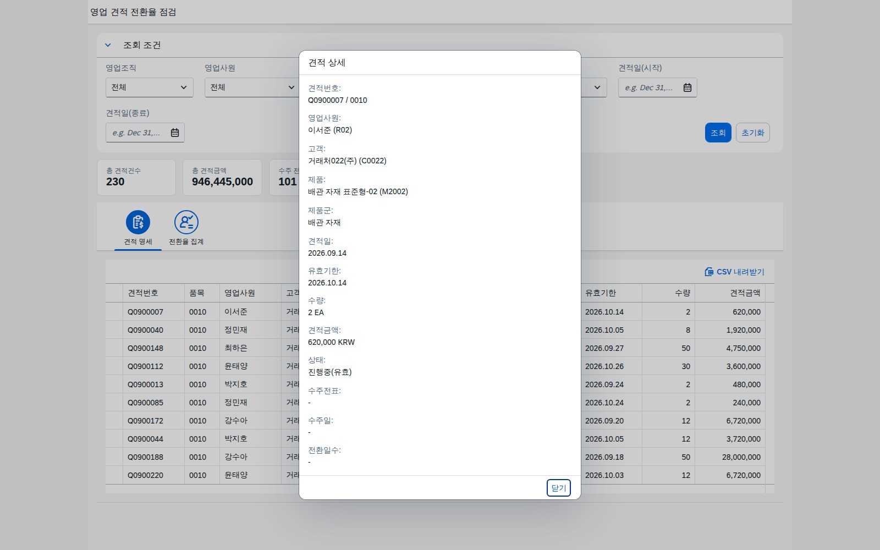Click amount cell 28,000,000
Screen dimensions: 880x550
(x=730, y=457)
